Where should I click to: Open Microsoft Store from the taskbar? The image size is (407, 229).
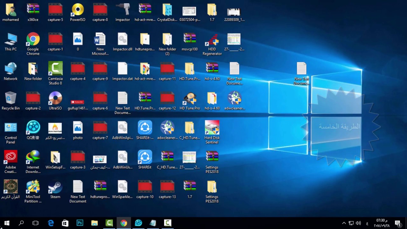coord(65,223)
